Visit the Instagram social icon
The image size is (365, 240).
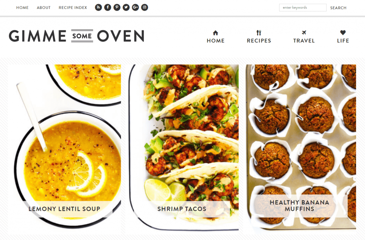(x=145, y=7)
